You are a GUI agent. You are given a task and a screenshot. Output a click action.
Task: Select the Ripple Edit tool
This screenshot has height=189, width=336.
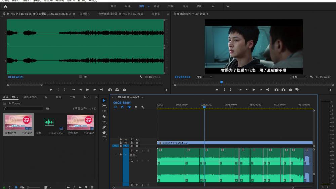[x=104, y=111]
